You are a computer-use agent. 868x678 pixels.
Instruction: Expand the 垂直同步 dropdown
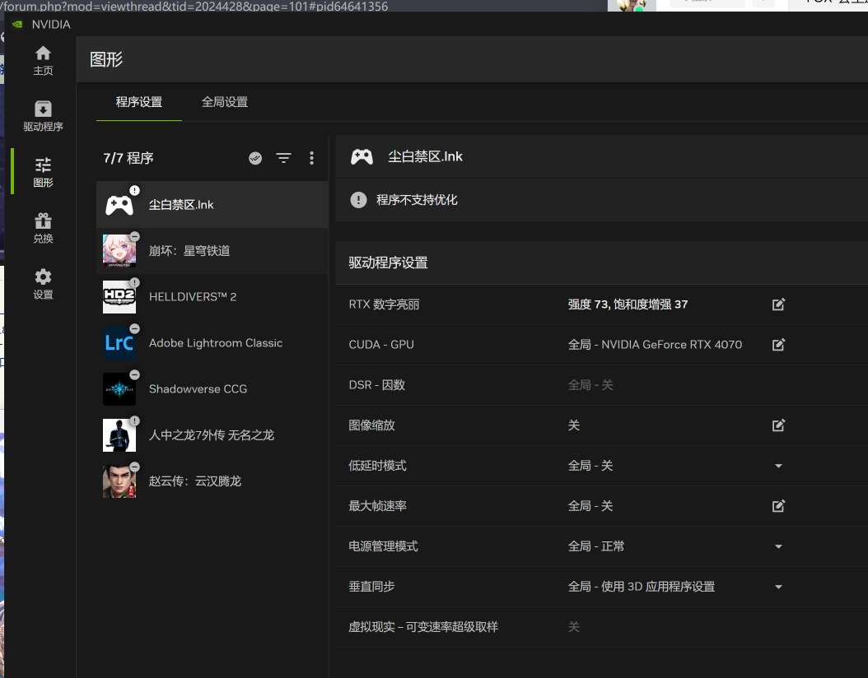coord(778,587)
